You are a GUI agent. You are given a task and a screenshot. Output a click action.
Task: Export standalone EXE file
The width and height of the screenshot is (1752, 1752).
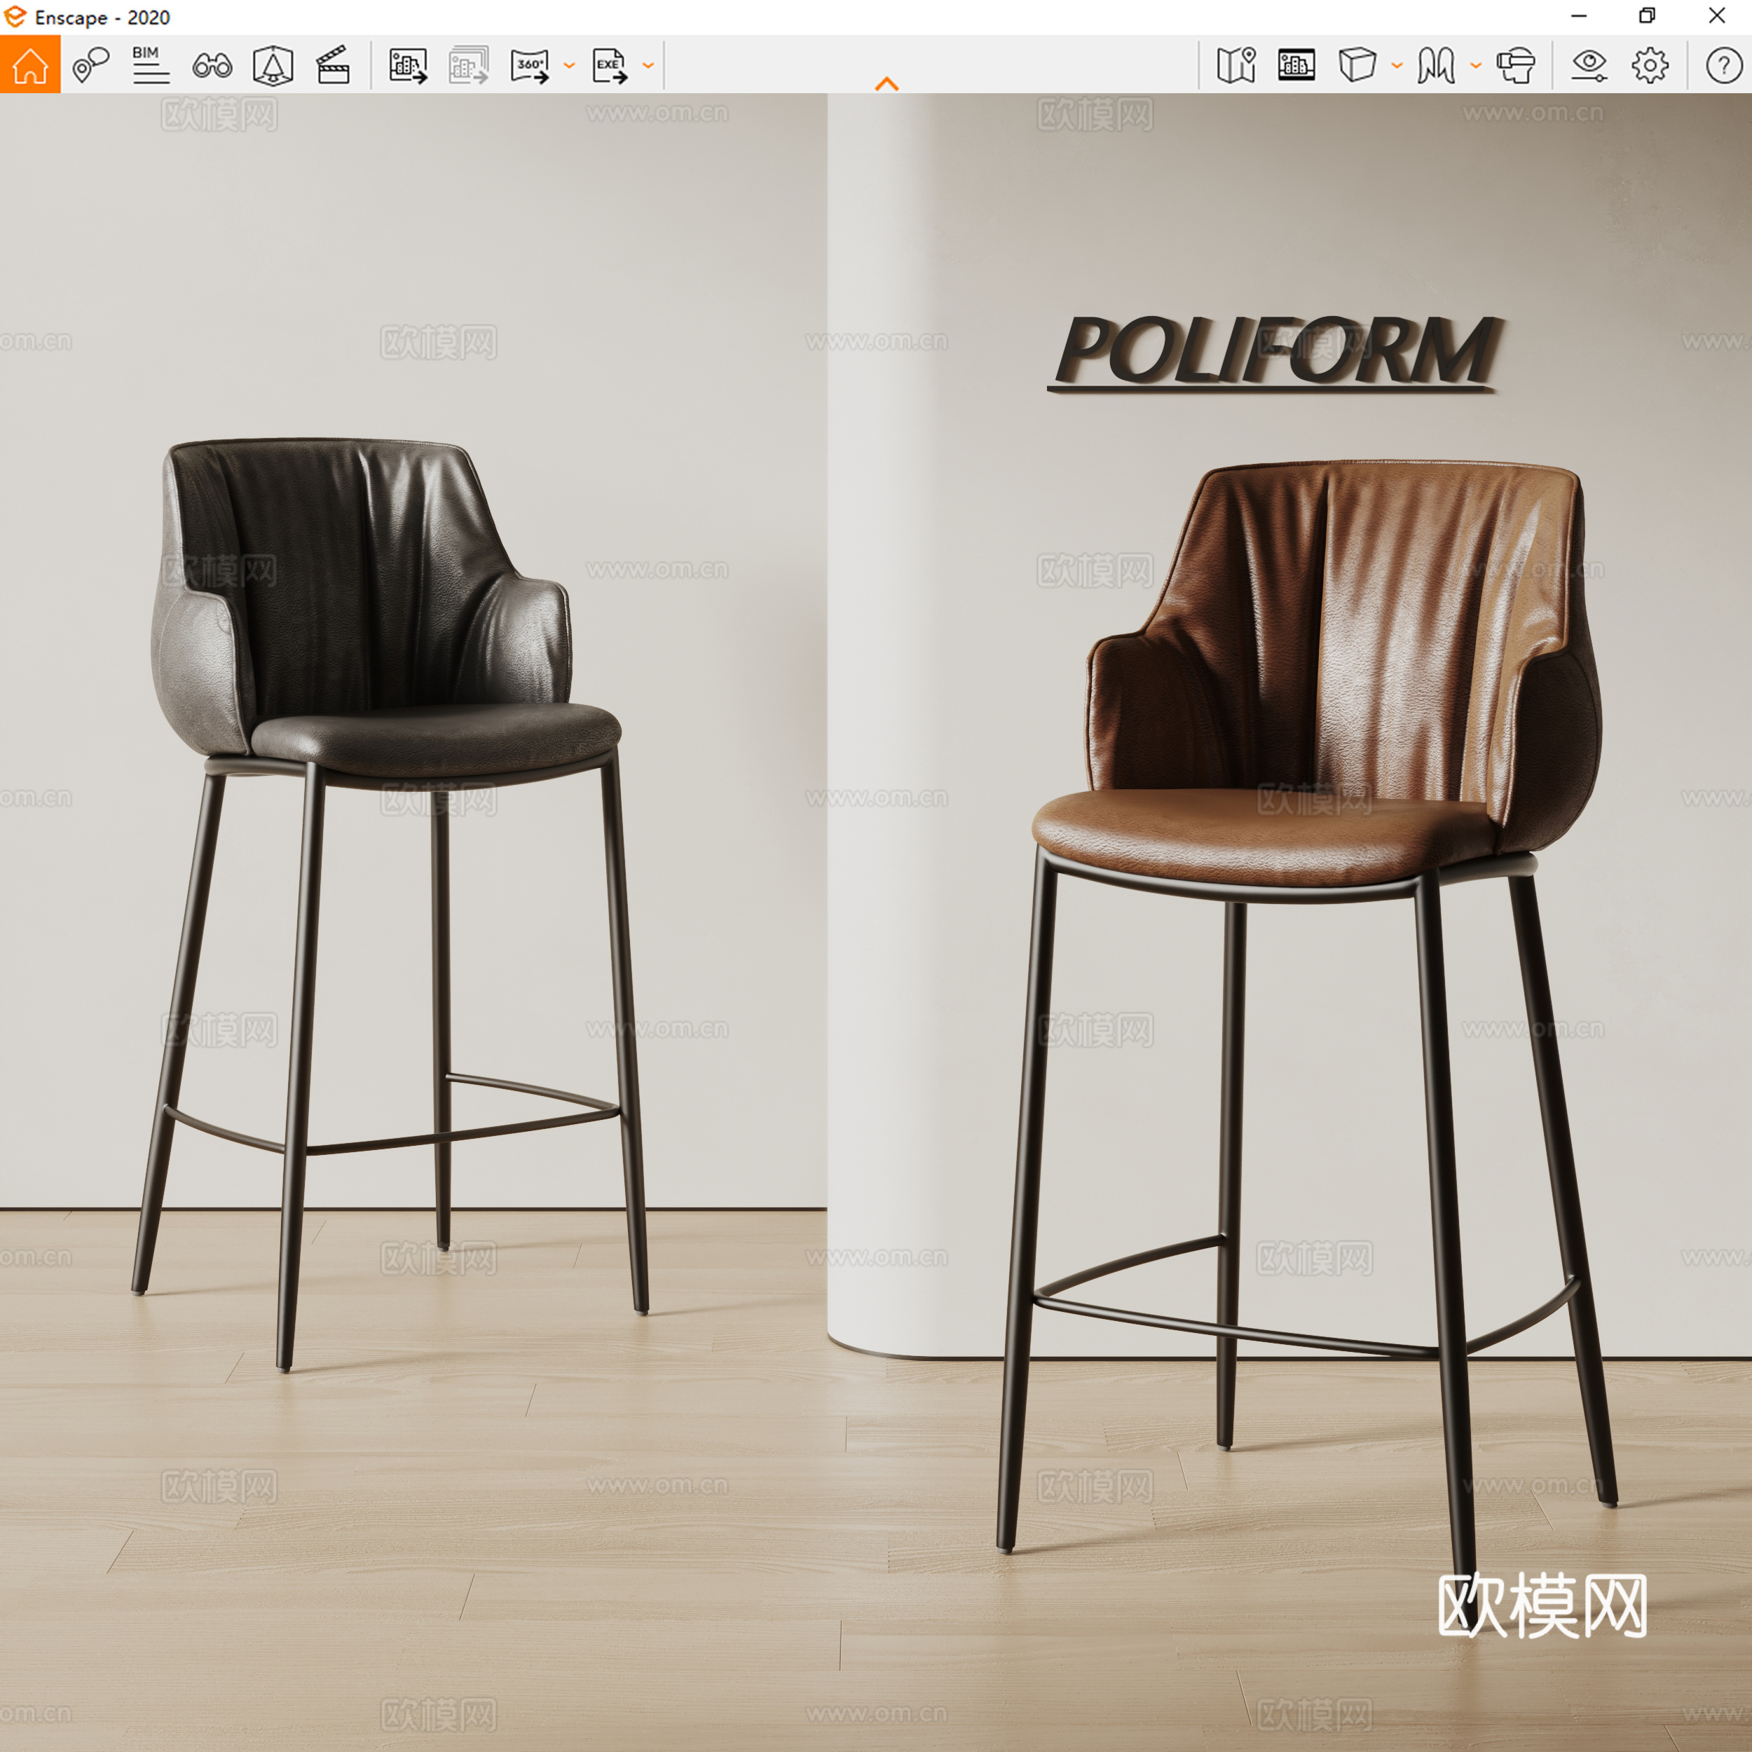[x=608, y=64]
